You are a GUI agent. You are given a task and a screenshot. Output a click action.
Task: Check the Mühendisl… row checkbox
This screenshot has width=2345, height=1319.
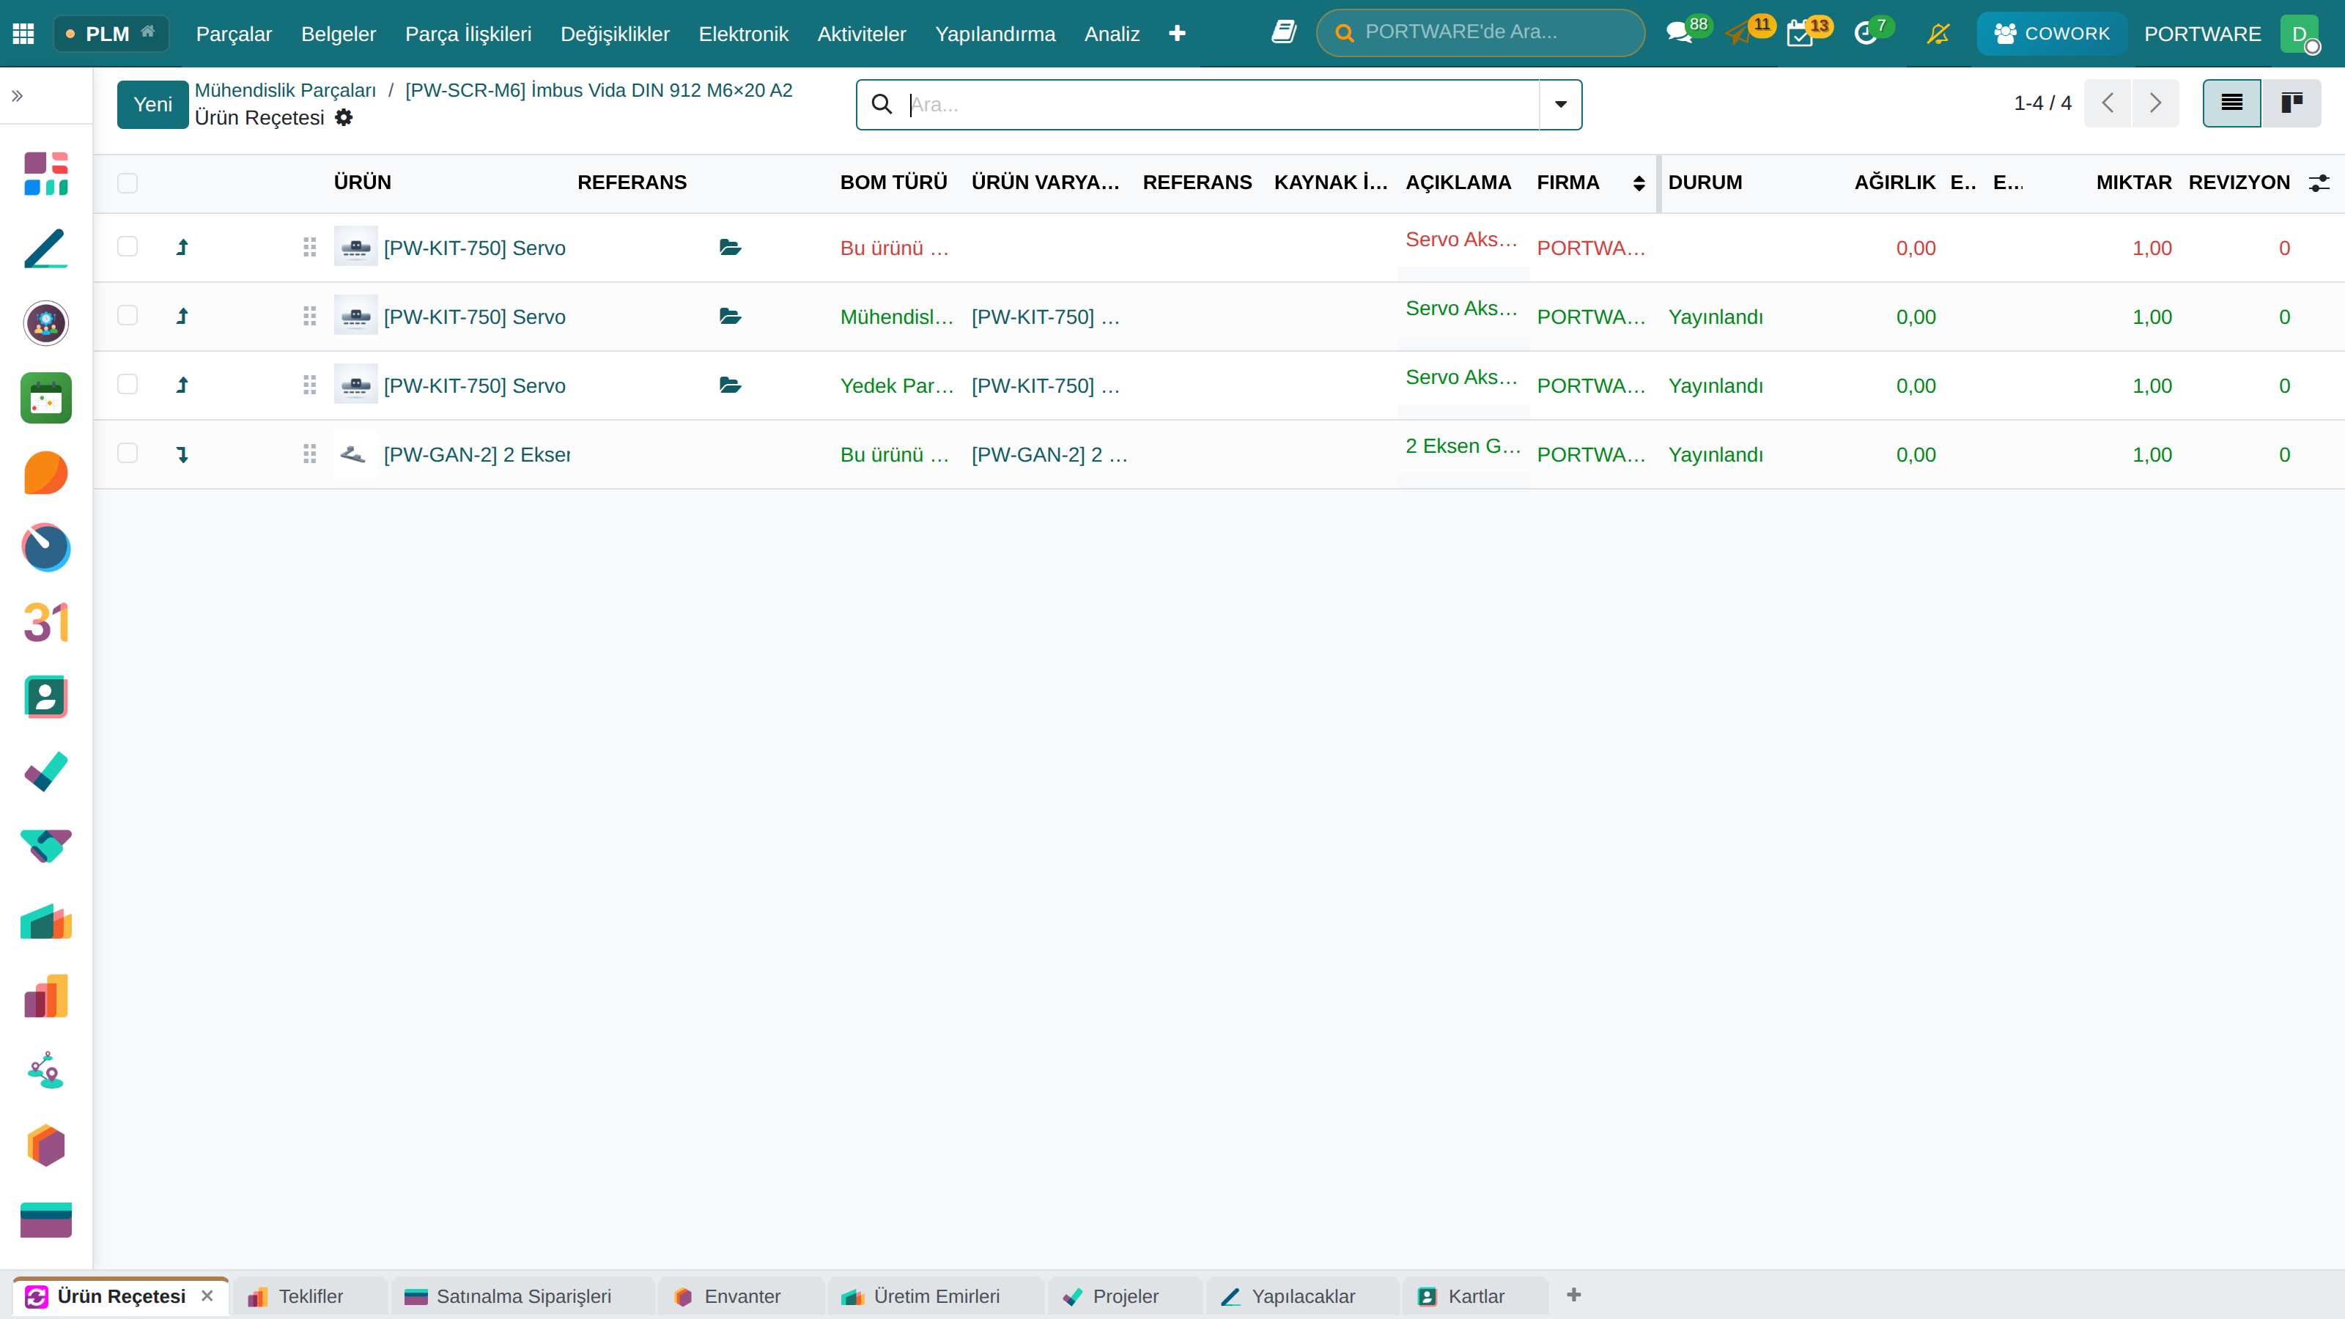(x=128, y=316)
